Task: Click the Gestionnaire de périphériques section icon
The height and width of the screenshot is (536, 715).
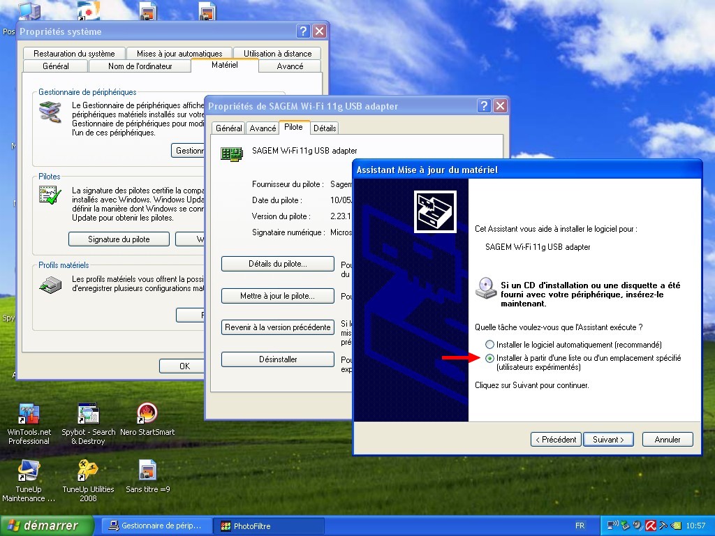Action: [50, 112]
